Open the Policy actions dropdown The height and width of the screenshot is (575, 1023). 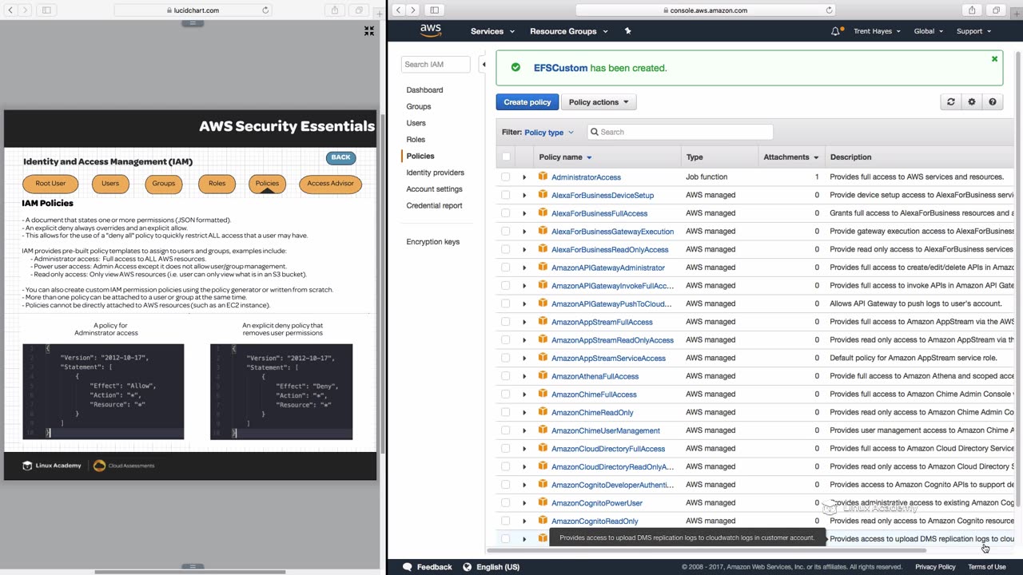click(599, 102)
